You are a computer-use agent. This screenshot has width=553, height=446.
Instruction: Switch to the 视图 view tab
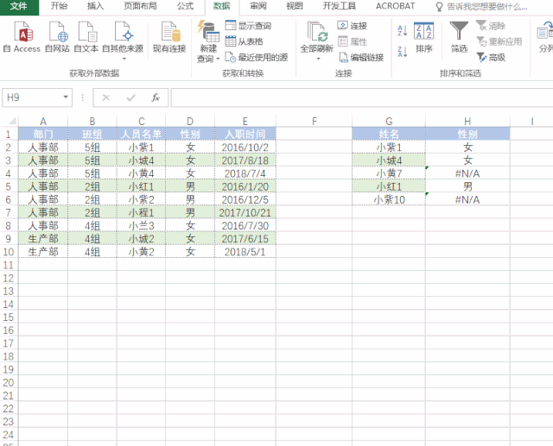295,6
